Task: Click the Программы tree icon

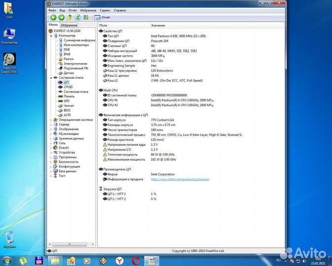Action: 56,157
